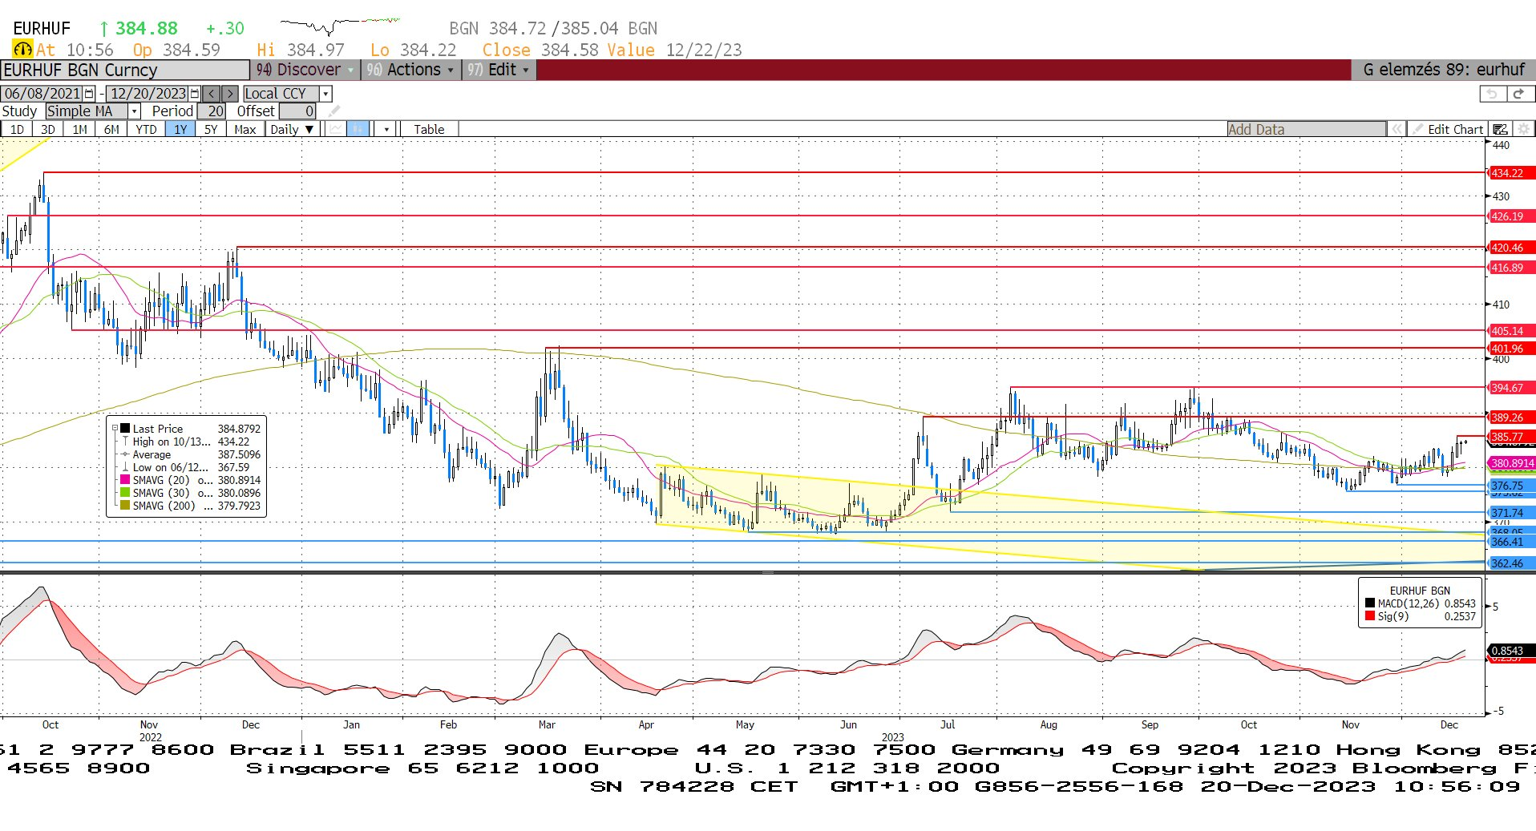This screenshot has width=1536, height=831.
Task: Click the 394.67 price level label
Action: 1510,388
